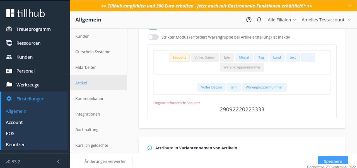Screen dimensions: 357x168
Task: Toggle the Monat chip in the format builder
Action: pos(244,57)
